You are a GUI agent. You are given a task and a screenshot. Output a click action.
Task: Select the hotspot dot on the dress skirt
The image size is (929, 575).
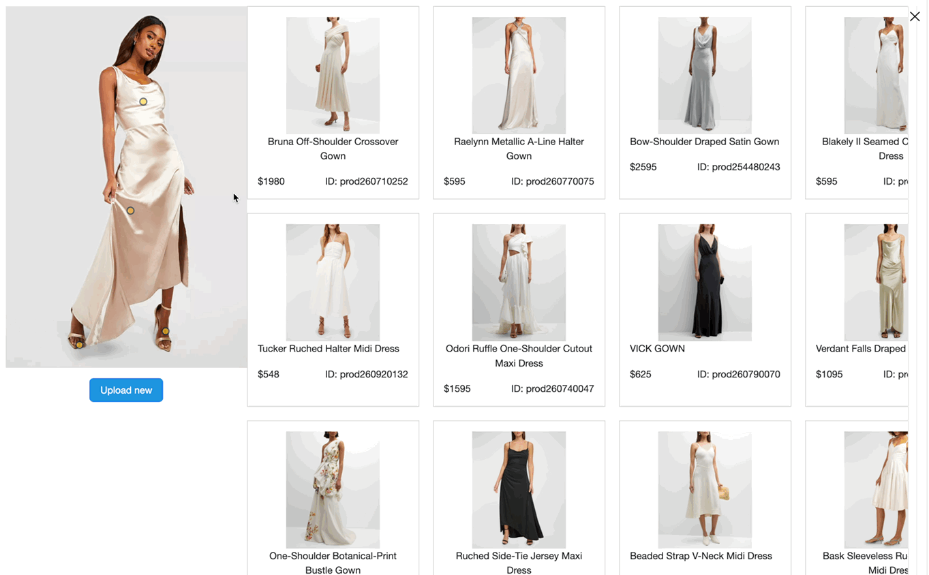click(x=130, y=211)
